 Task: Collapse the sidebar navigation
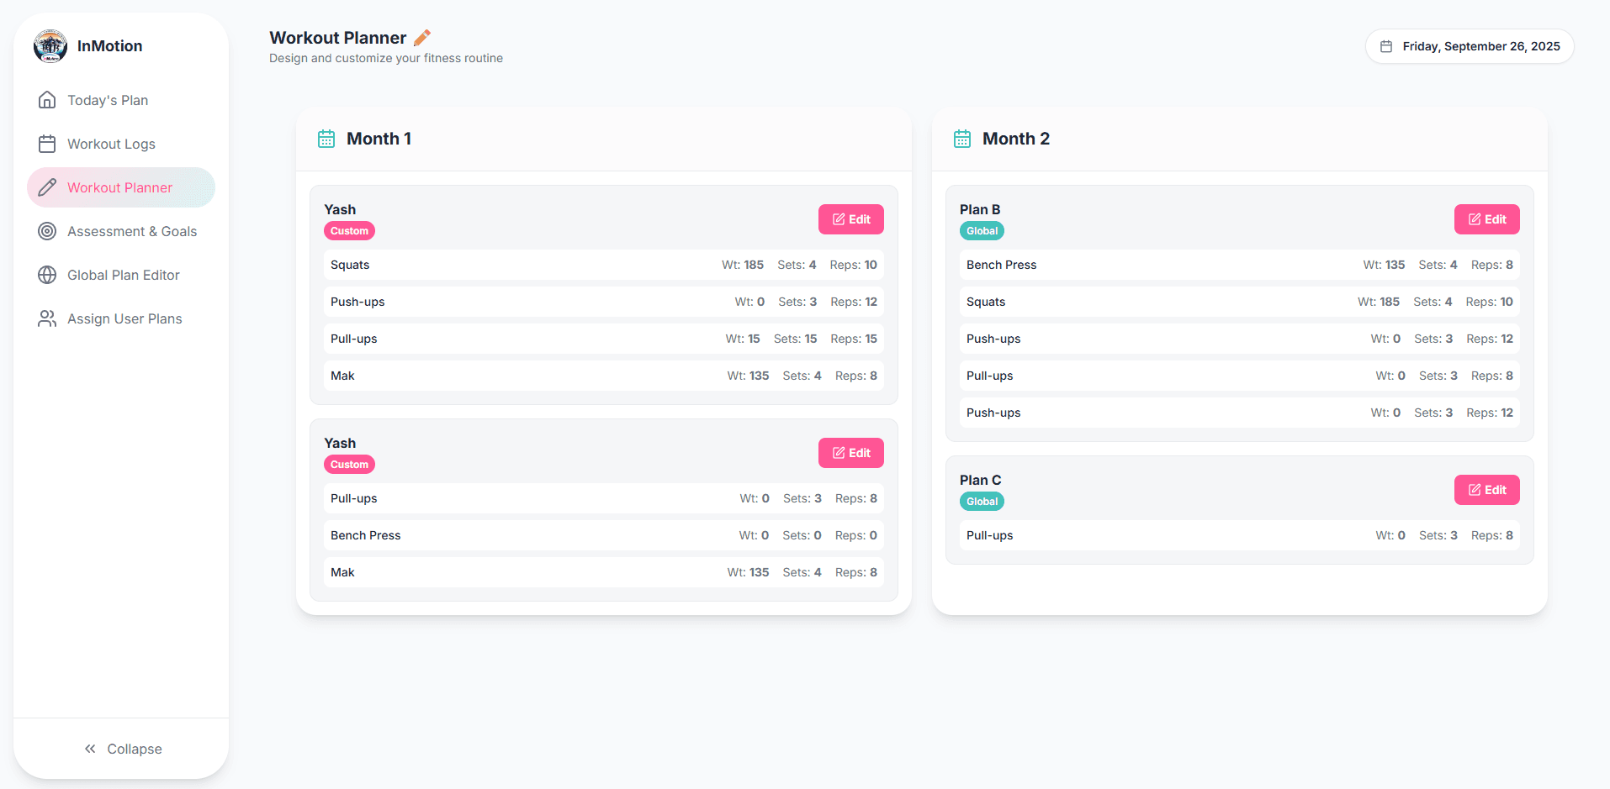[x=122, y=749]
